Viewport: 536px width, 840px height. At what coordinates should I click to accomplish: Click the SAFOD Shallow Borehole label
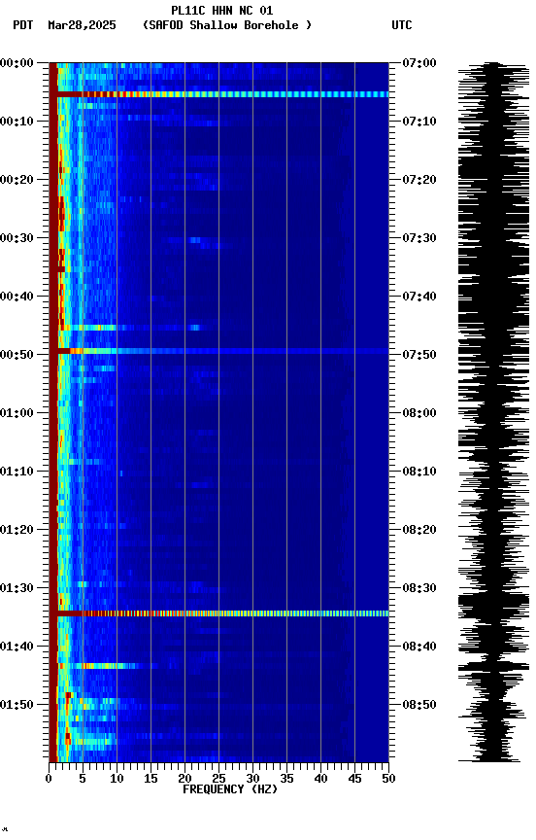(x=227, y=25)
